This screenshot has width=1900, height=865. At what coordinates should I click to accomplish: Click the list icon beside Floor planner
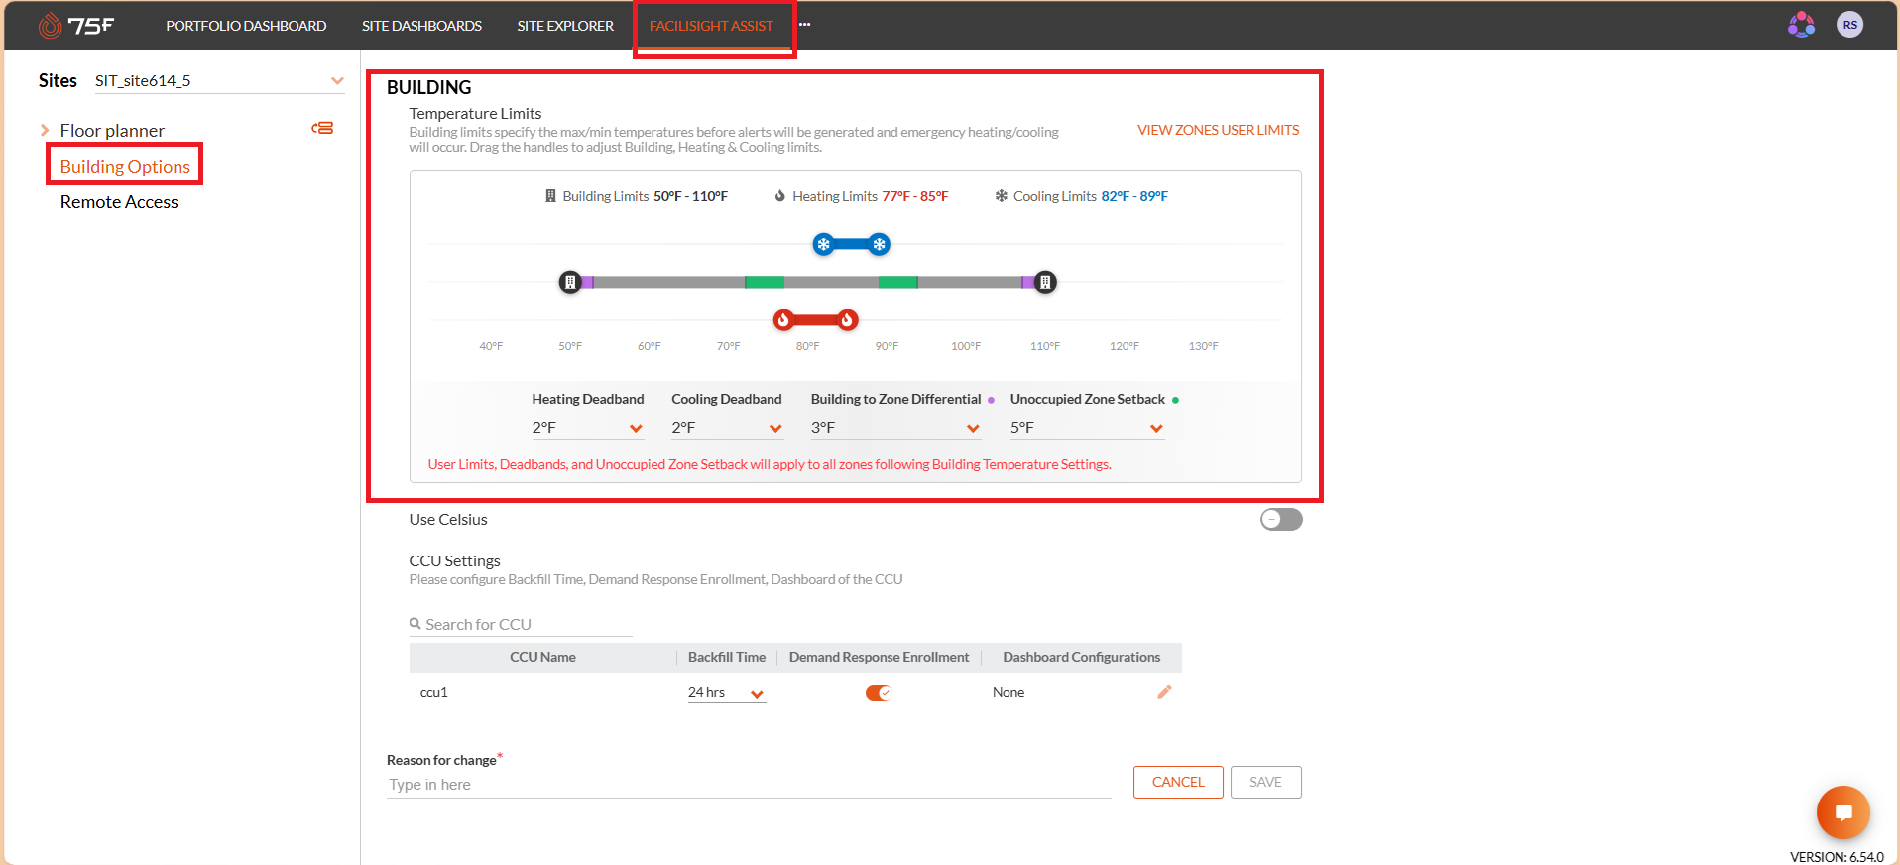tap(322, 129)
